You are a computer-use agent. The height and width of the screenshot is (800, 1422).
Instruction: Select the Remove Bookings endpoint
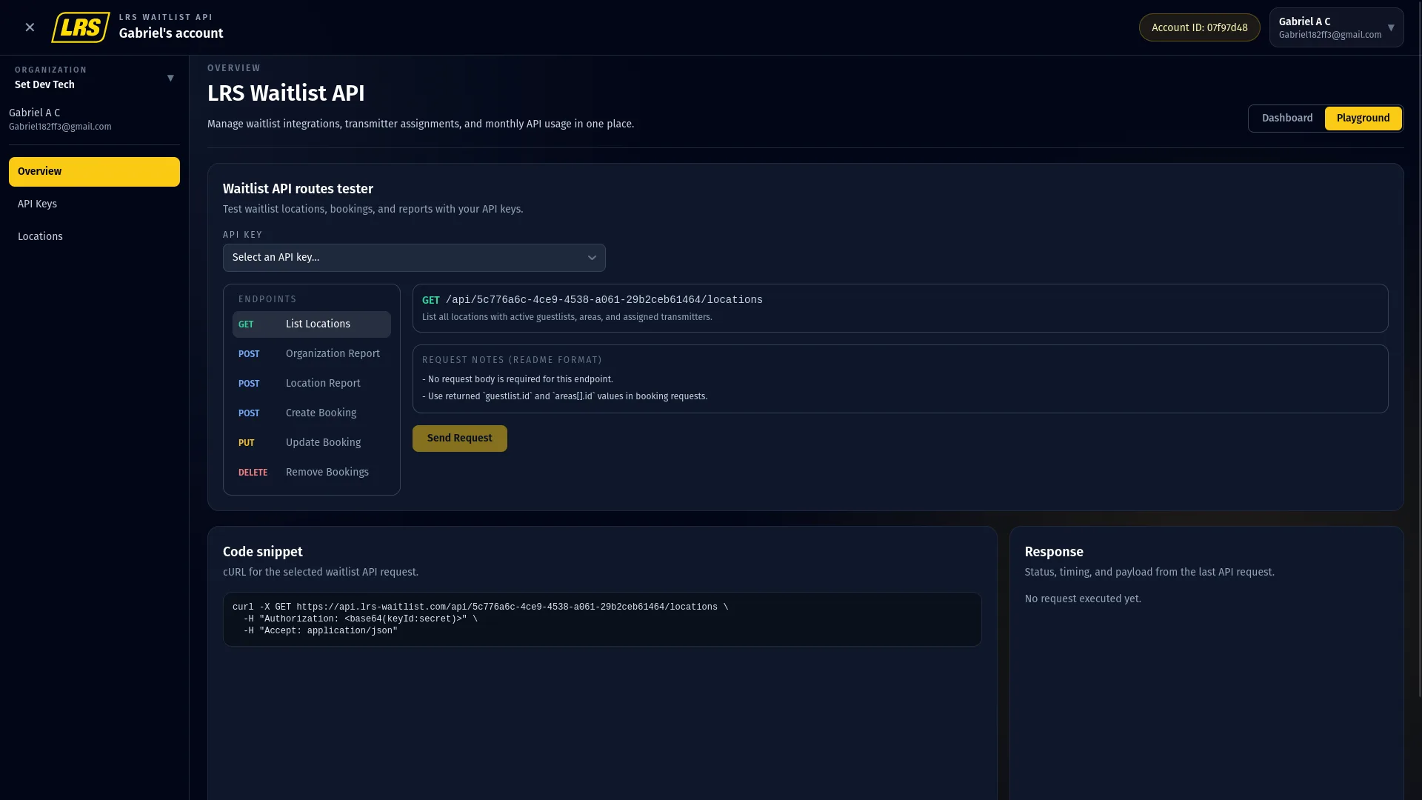pyautogui.click(x=311, y=473)
